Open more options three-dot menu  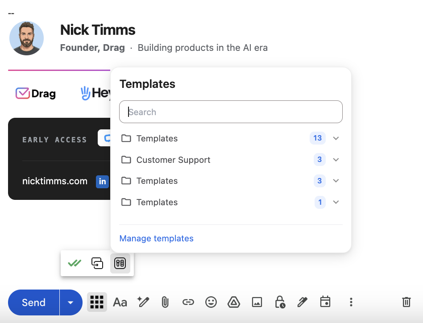pyautogui.click(x=351, y=302)
